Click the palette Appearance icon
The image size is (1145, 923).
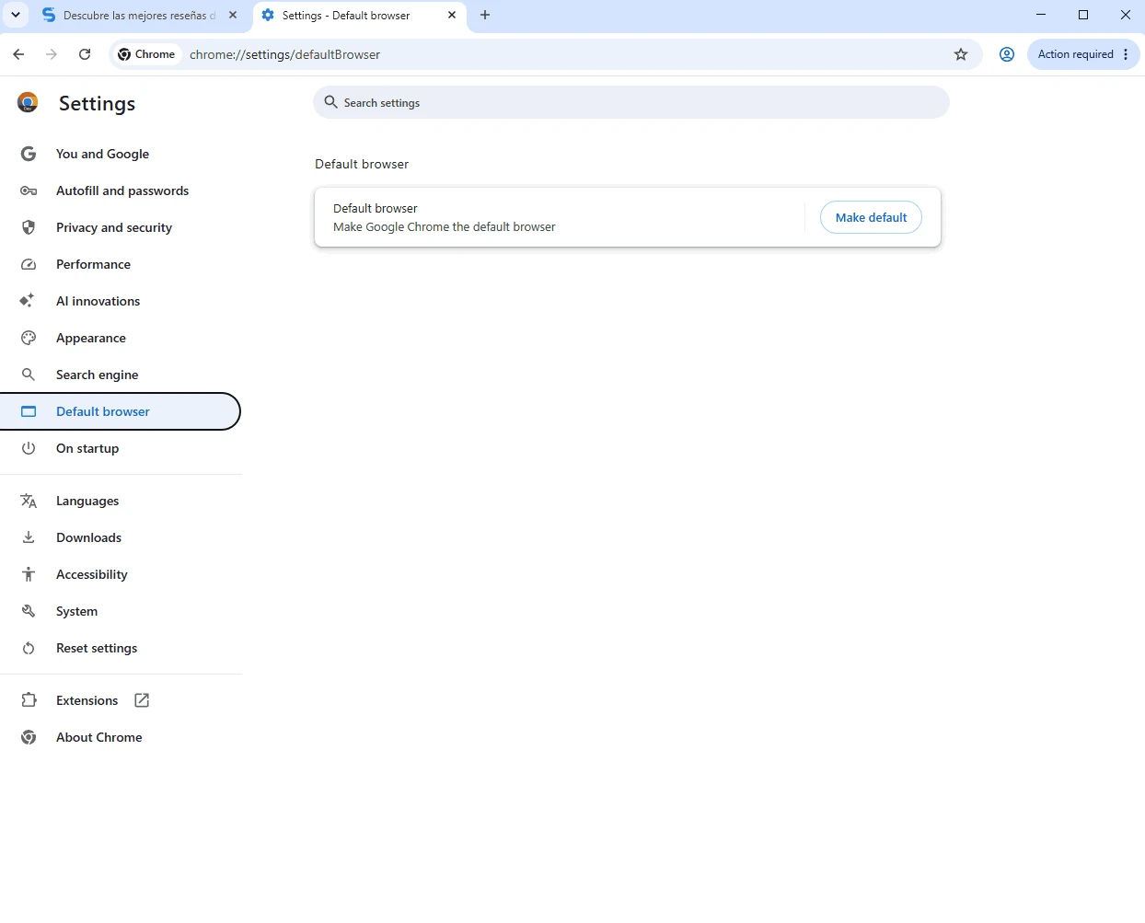(x=29, y=338)
